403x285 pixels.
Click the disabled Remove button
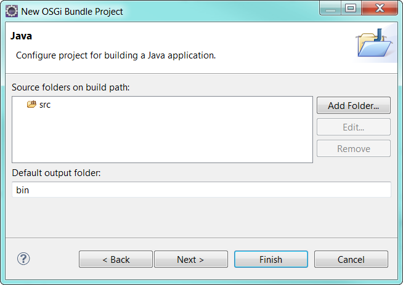pos(353,148)
